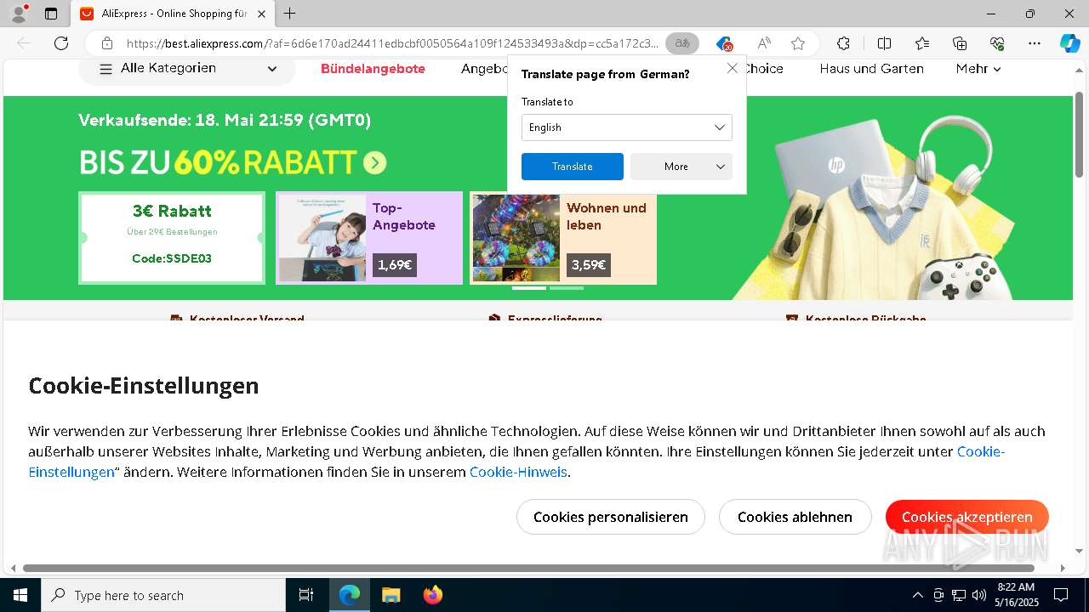Viewport: 1089px width, 612px height.
Task: Activate Read aloud icon
Action: click(764, 43)
